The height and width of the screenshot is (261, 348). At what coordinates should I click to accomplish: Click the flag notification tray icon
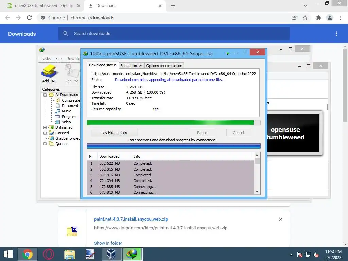point(300,255)
